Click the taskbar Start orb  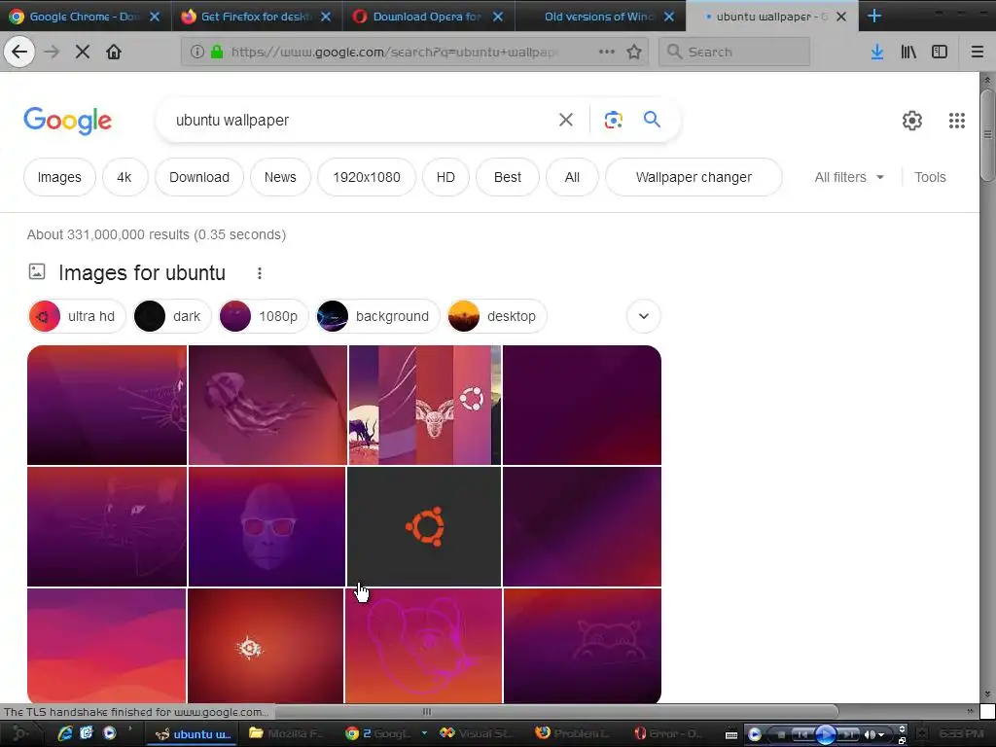coord(19,733)
